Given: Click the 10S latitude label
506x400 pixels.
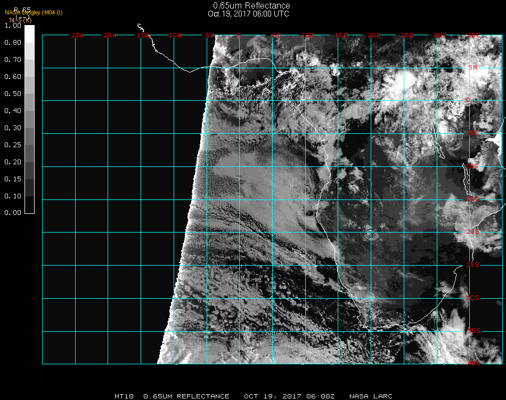Looking at the screenshot, I should pyautogui.click(x=473, y=166).
